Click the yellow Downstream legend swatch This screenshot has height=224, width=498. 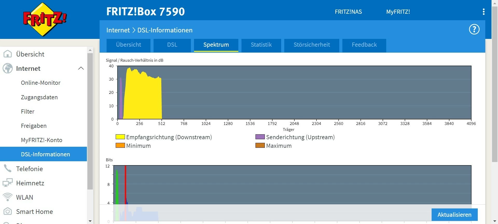click(120, 137)
